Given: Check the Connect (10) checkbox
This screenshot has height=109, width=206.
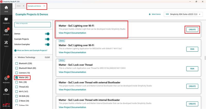Looking at the screenshot, I should (x=16, y=73).
